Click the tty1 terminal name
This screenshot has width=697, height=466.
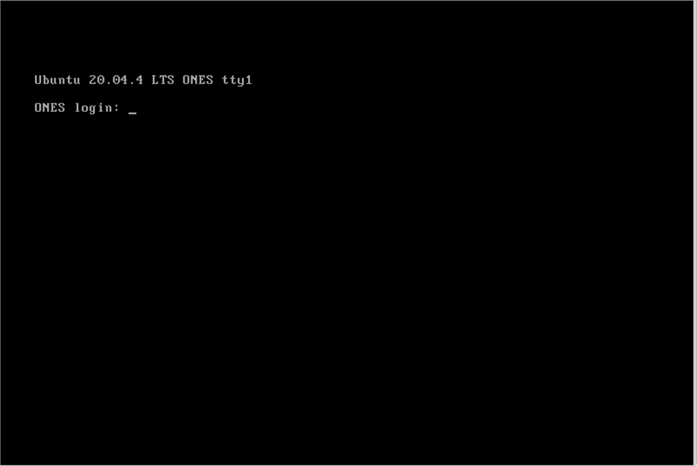pyautogui.click(x=237, y=80)
